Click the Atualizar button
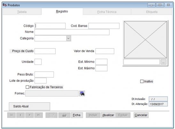This screenshot has width=175, height=129. pos(108,115)
